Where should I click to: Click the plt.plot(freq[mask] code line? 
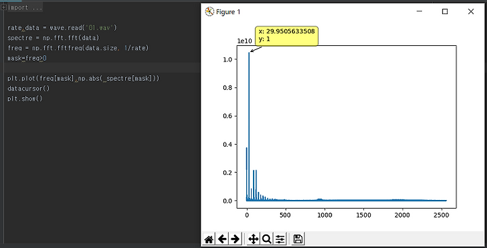(x=84, y=78)
